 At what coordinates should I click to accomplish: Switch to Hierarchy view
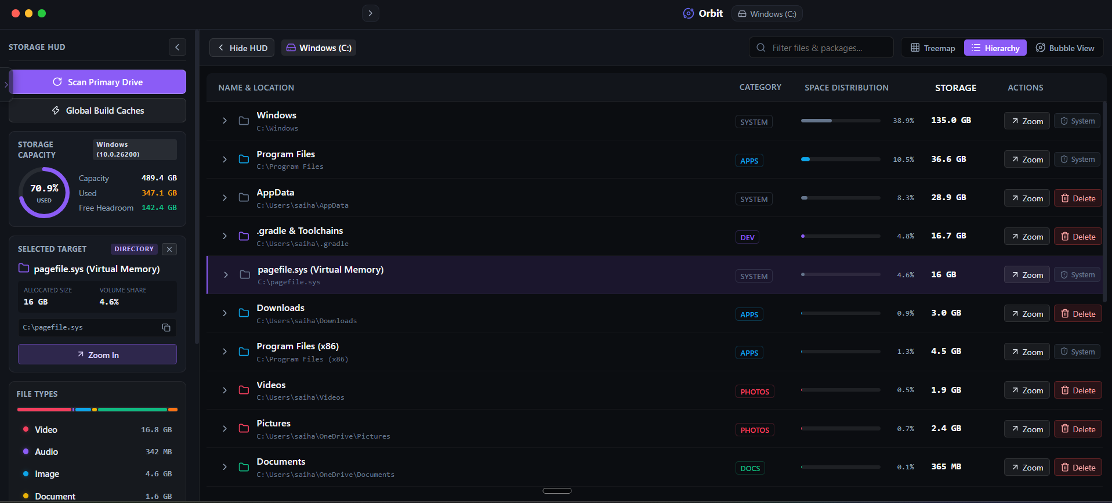point(995,48)
